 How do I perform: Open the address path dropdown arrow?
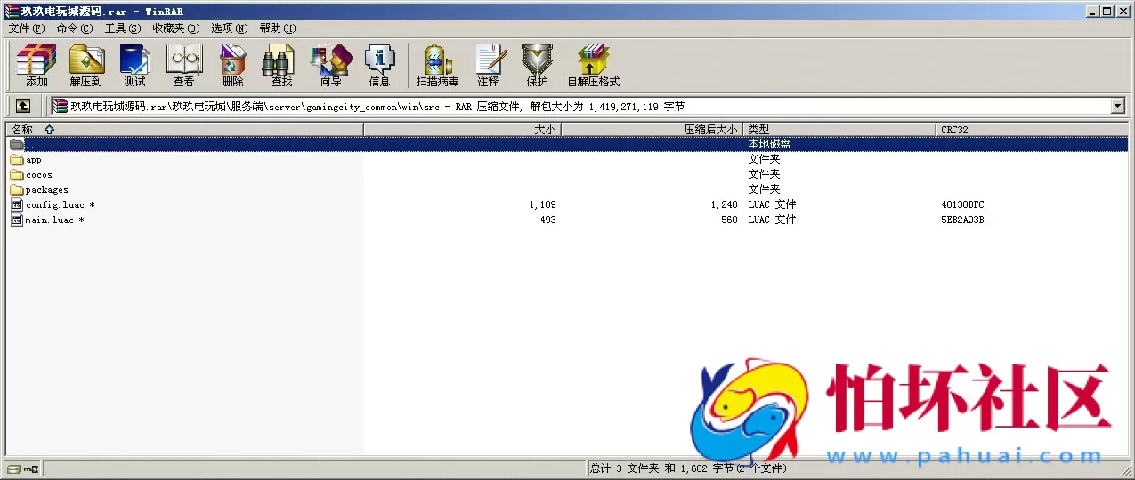click(x=1118, y=106)
